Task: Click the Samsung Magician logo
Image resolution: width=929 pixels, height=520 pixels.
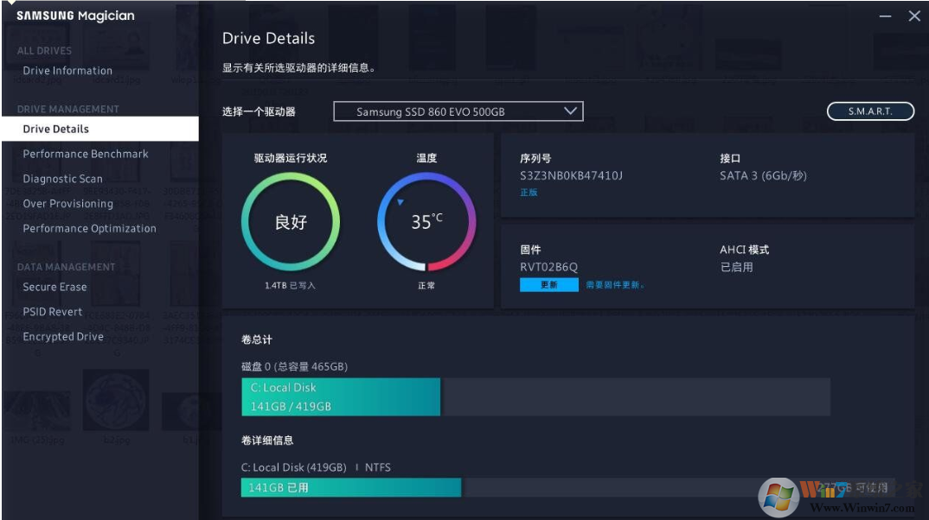Action: 75,16
